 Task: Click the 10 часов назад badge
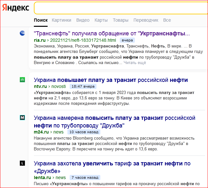[x=84, y=132]
